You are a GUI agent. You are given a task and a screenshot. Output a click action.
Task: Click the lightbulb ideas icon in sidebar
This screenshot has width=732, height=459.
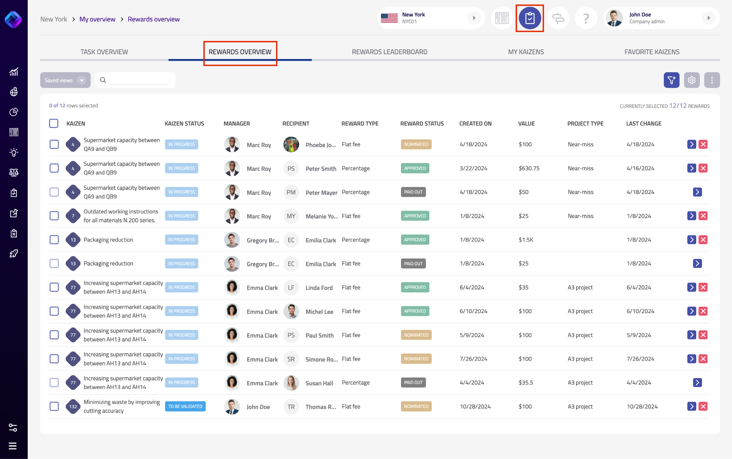point(14,153)
